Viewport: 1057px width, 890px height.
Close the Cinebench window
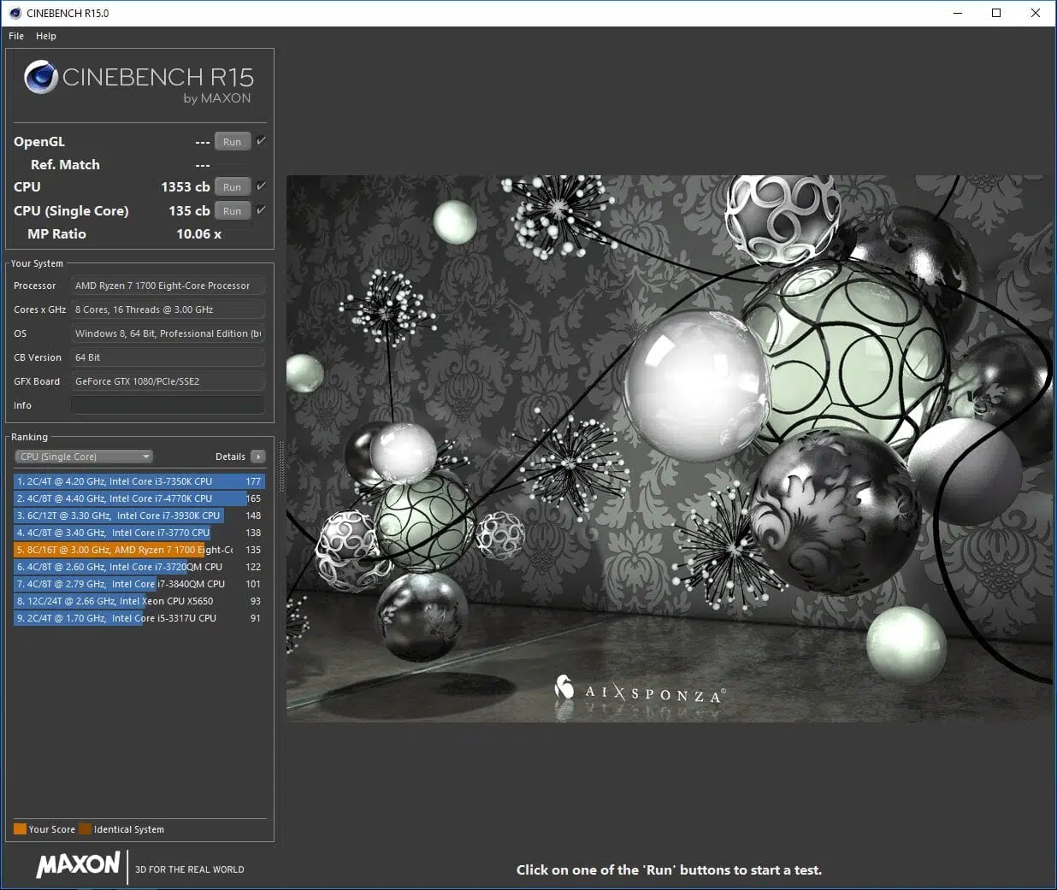click(1036, 13)
